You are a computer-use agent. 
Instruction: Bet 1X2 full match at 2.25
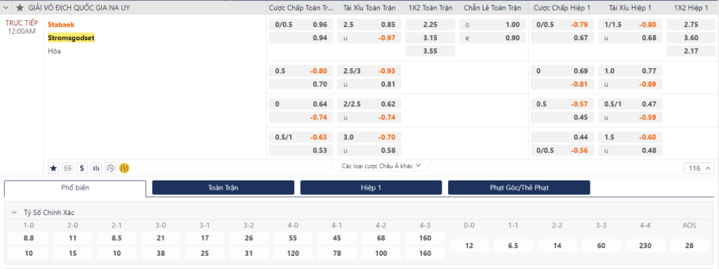(x=430, y=25)
